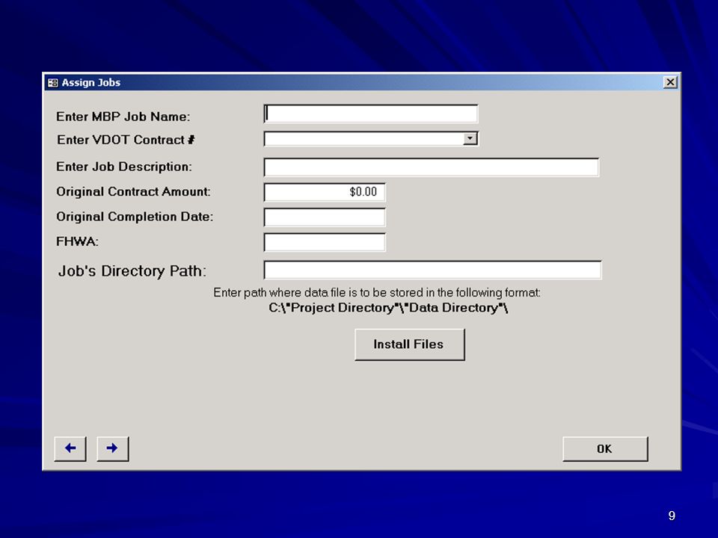The image size is (718, 538).
Task: Close the Assign Jobs dialog
Action: 670,82
